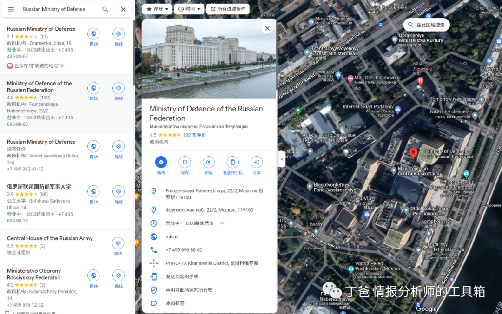The height and width of the screenshot is (314, 502).
Task: Click the Komphelomsk map marker
Action: 429,234
